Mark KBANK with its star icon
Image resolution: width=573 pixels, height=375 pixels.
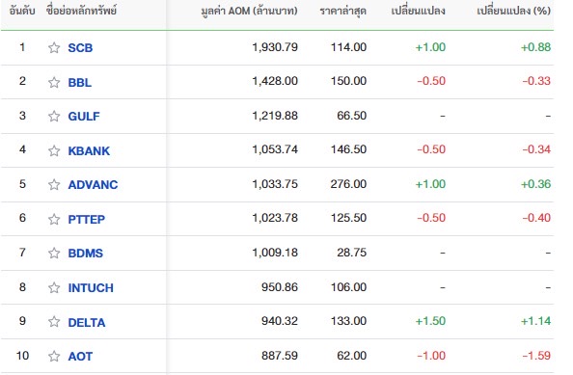click(x=54, y=150)
